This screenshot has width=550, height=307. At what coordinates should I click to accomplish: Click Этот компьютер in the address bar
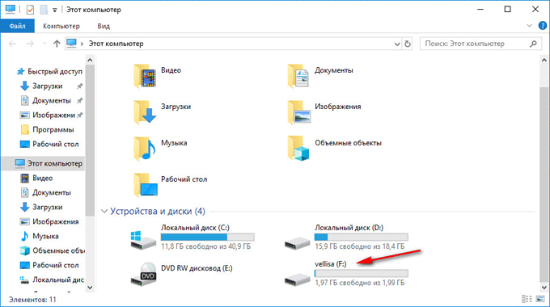click(x=116, y=44)
